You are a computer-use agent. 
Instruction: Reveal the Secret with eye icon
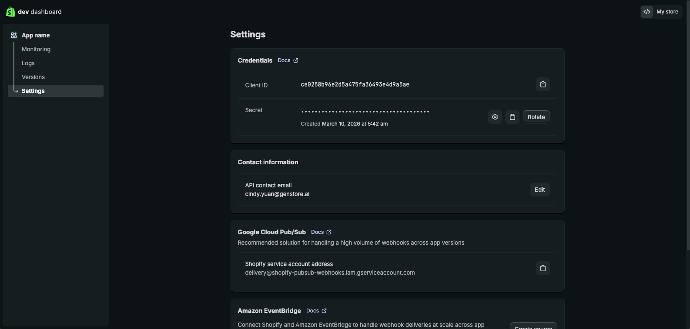coord(495,117)
